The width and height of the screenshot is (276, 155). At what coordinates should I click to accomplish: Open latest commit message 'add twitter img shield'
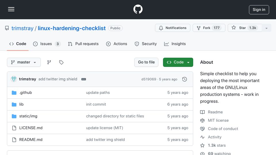click(58, 79)
